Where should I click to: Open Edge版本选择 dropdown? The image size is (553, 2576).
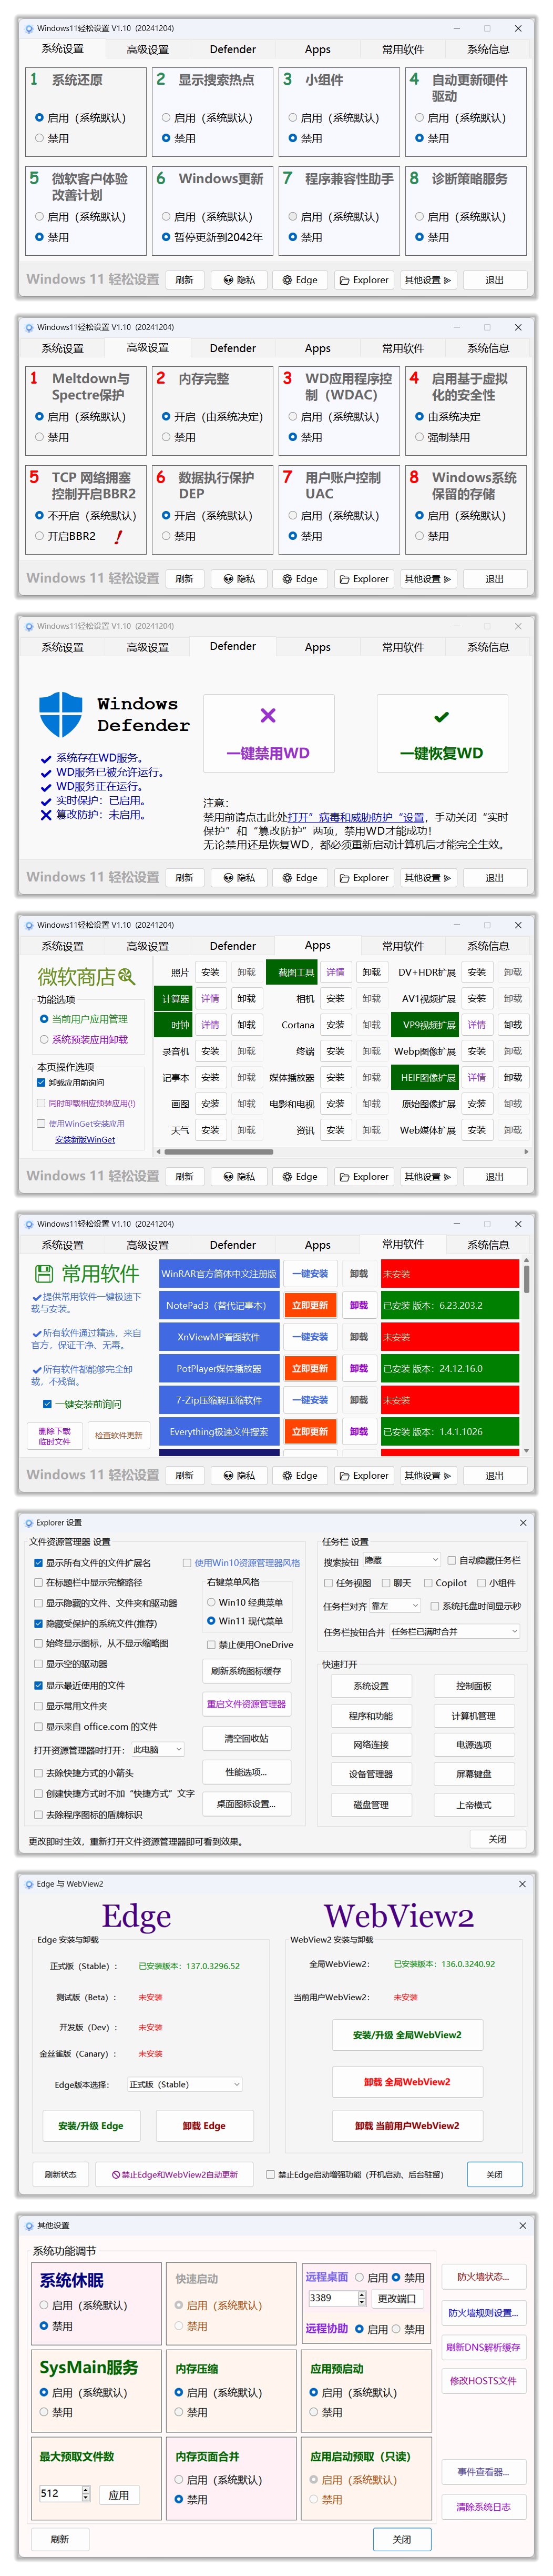click(183, 2084)
